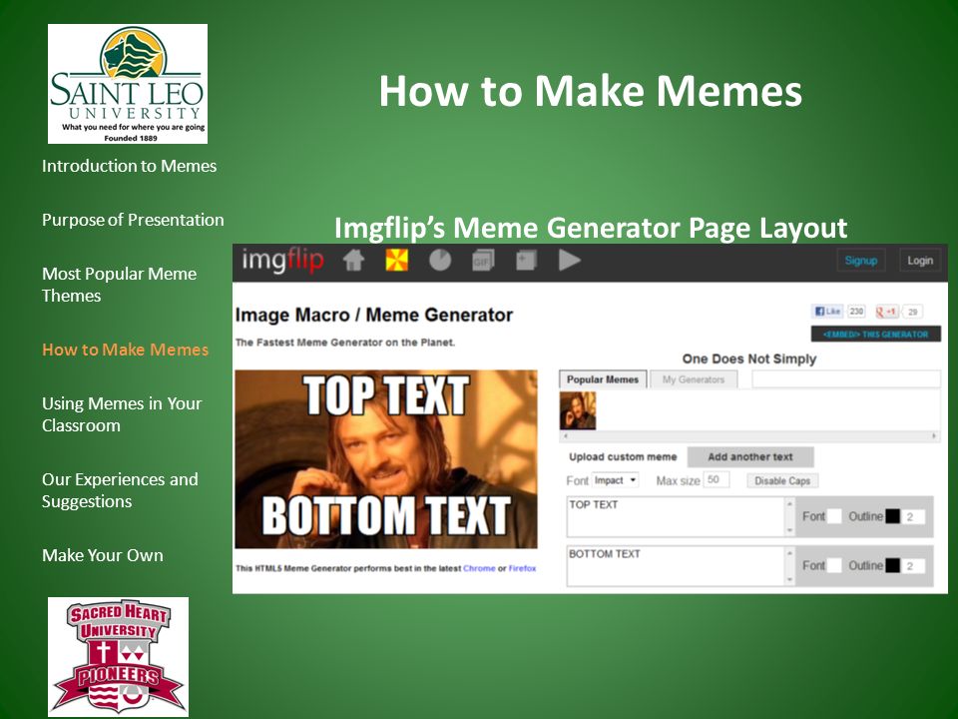Click the right scroll arrow under thumbnails
958x719 pixels.
click(934, 436)
